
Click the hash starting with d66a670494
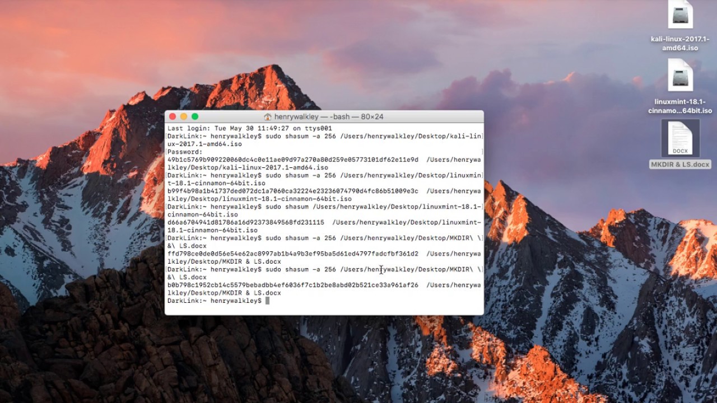(x=246, y=222)
